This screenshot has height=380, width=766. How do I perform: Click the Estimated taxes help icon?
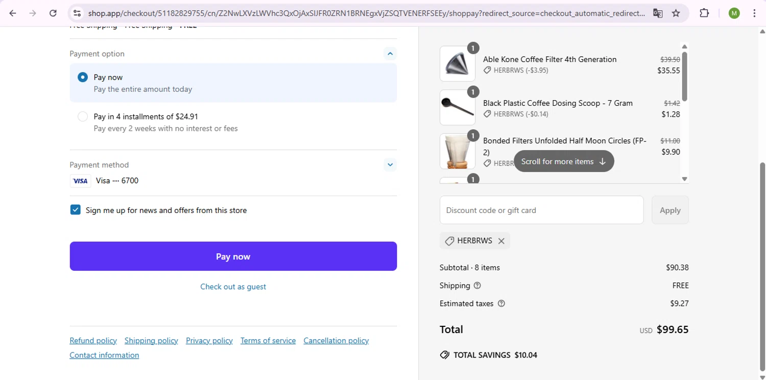click(x=501, y=303)
